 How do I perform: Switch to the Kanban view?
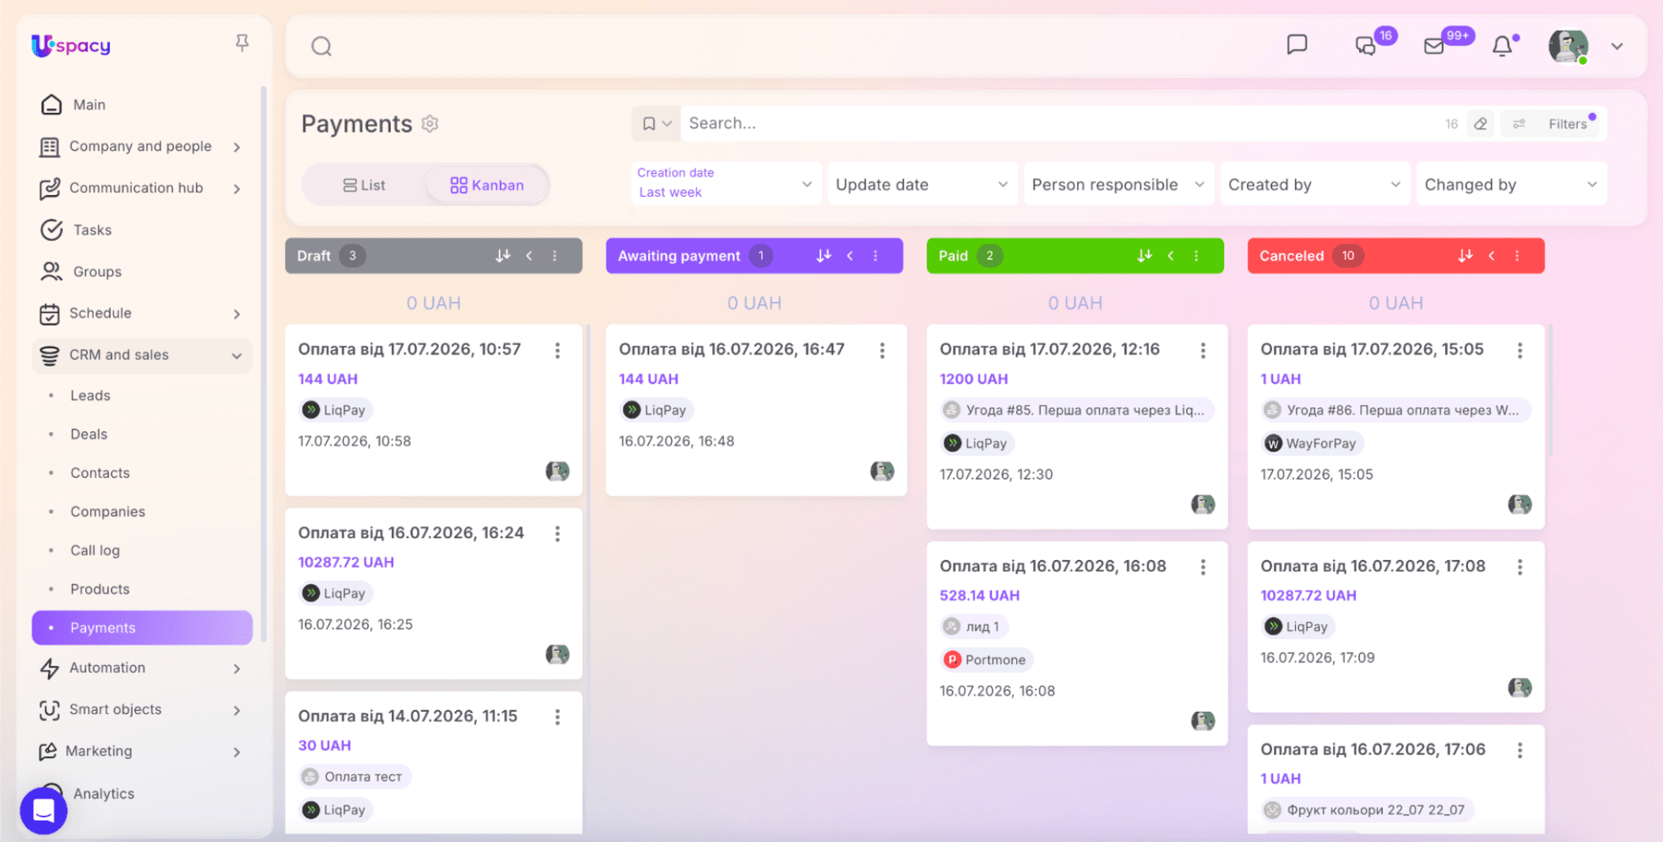[x=486, y=185]
